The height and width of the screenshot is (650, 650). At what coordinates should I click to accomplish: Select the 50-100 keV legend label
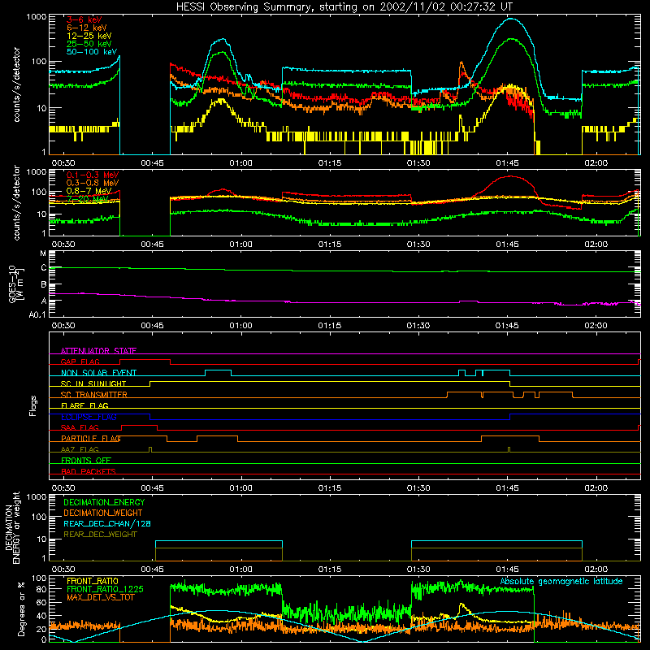coord(92,52)
